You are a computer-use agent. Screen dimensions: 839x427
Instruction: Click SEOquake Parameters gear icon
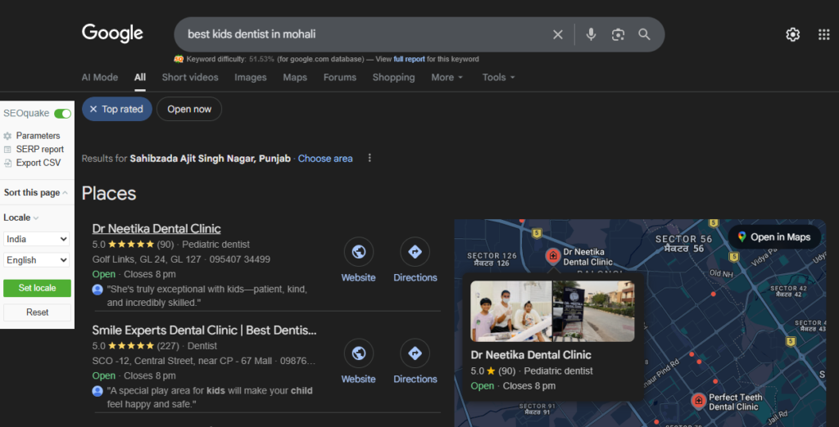[7, 136]
